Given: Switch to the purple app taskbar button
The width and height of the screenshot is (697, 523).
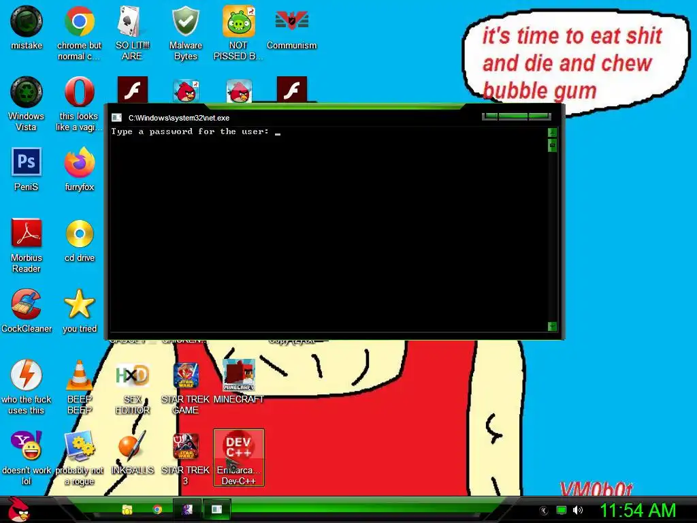Looking at the screenshot, I should coord(187,509).
